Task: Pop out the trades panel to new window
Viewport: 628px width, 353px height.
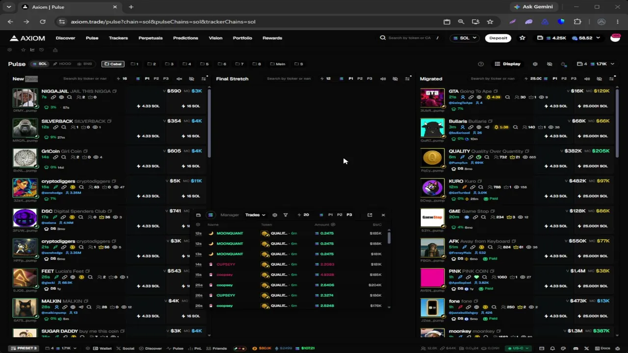Action: pos(370,215)
